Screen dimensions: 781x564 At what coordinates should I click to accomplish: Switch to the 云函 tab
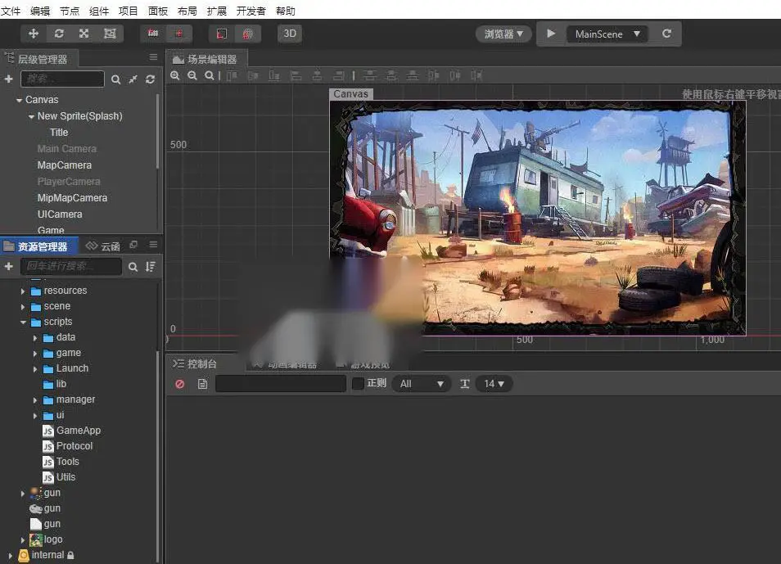[x=103, y=246]
